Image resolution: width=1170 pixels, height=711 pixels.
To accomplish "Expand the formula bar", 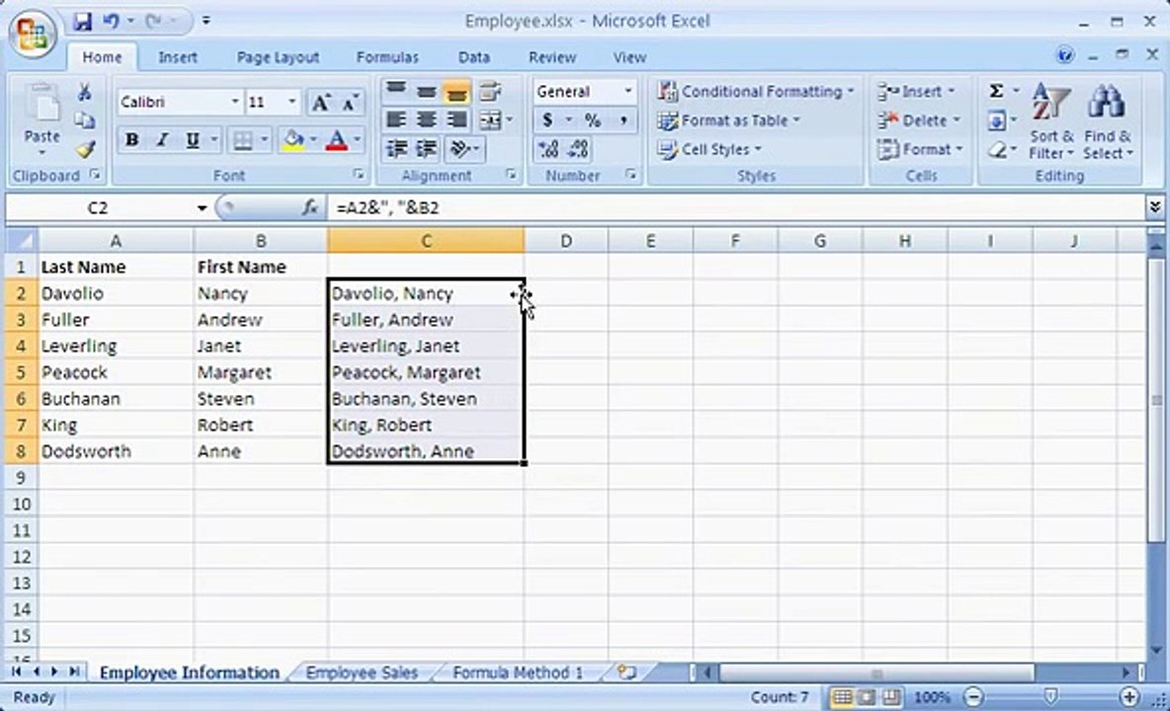I will click(1155, 207).
